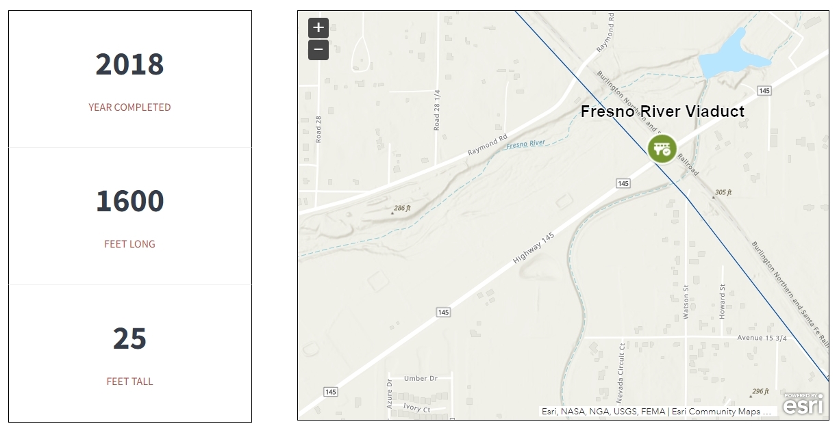Click the green viaduct marker icon
Image resolution: width=839 pixels, height=426 pixels.
click(662, 148)
